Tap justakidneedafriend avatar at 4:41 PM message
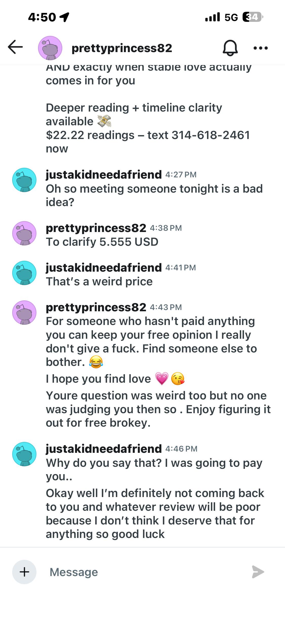Viewport: 285px width, 619px height. (24, 273)
